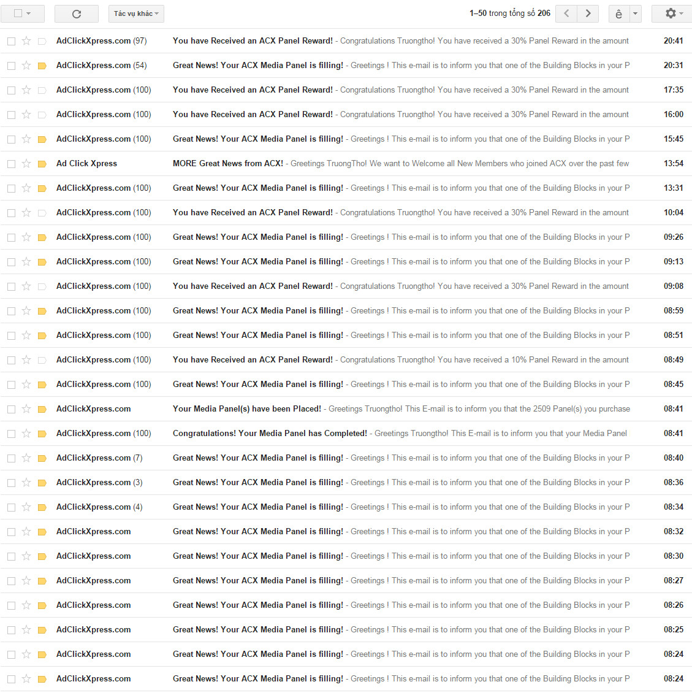Check the box for the 09:26 email
The image size is (692, 698).
[x=12, y=237]
